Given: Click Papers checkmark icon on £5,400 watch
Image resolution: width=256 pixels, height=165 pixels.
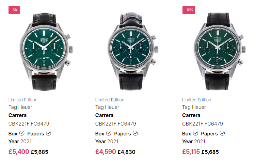Looking at the screenshot, I should pyautogui.click(x=48, y=133).
